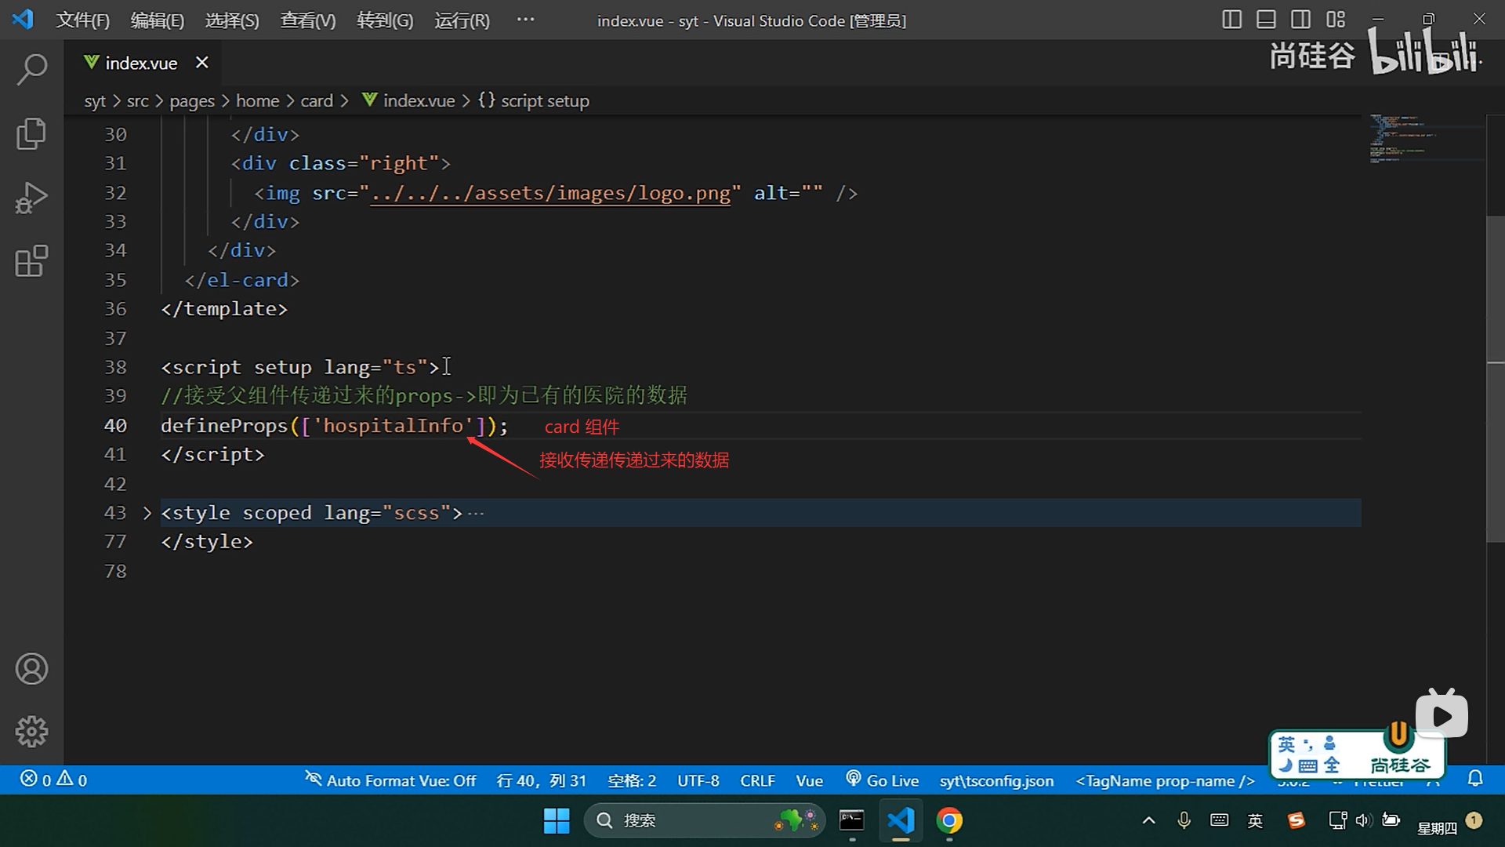Open the overflow menu (…) in menu bar
Image resolution: width=1505 pixels, height=847 pixels.
coord(525,20)
